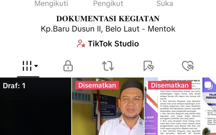Screen dimensions: 216x135
Task: Open the Draf: 1 drafts tile
Action: pos(36,106)
